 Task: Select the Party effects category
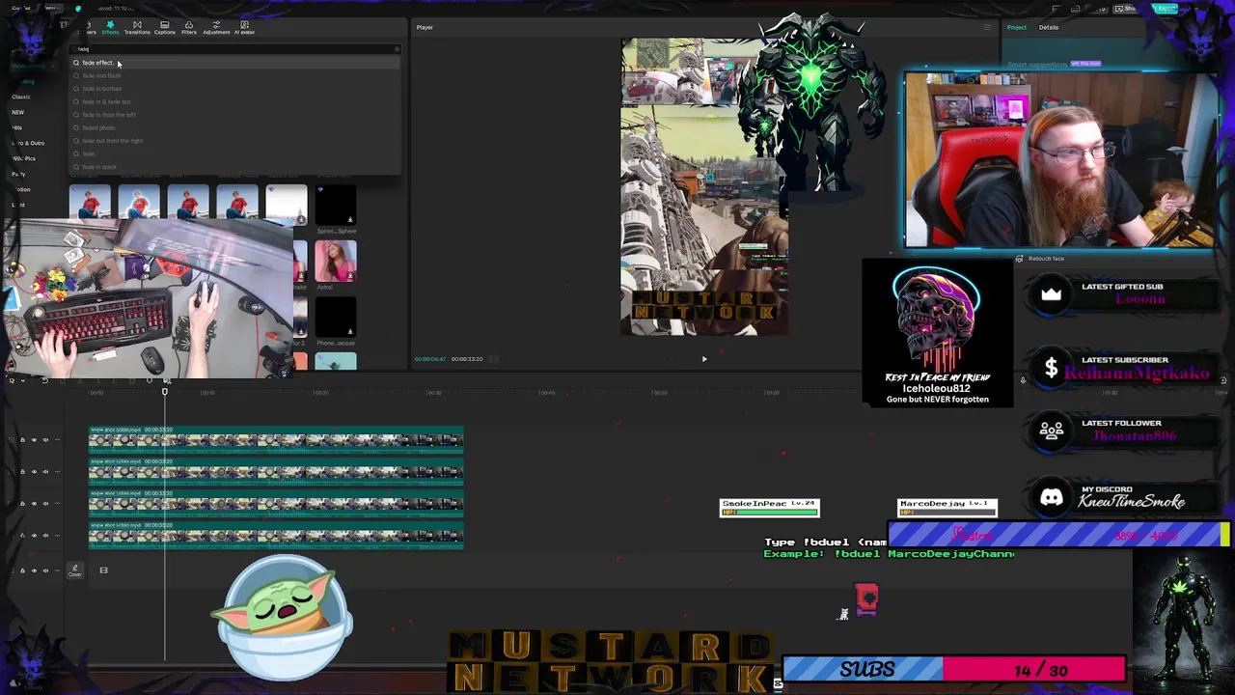pos(18,174)
